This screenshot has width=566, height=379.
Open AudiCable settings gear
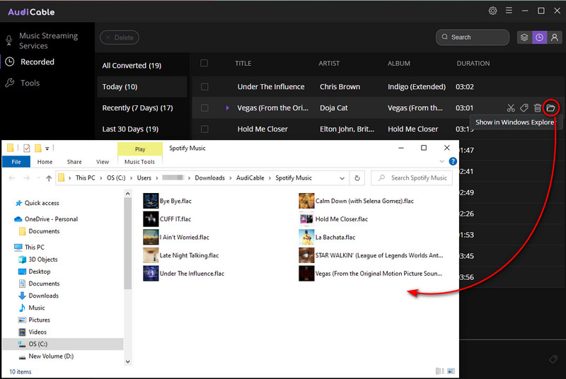(x=492, y=11)
